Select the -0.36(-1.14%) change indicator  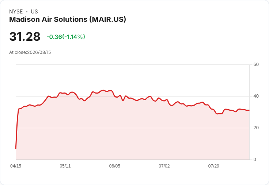tap(66, 37)
